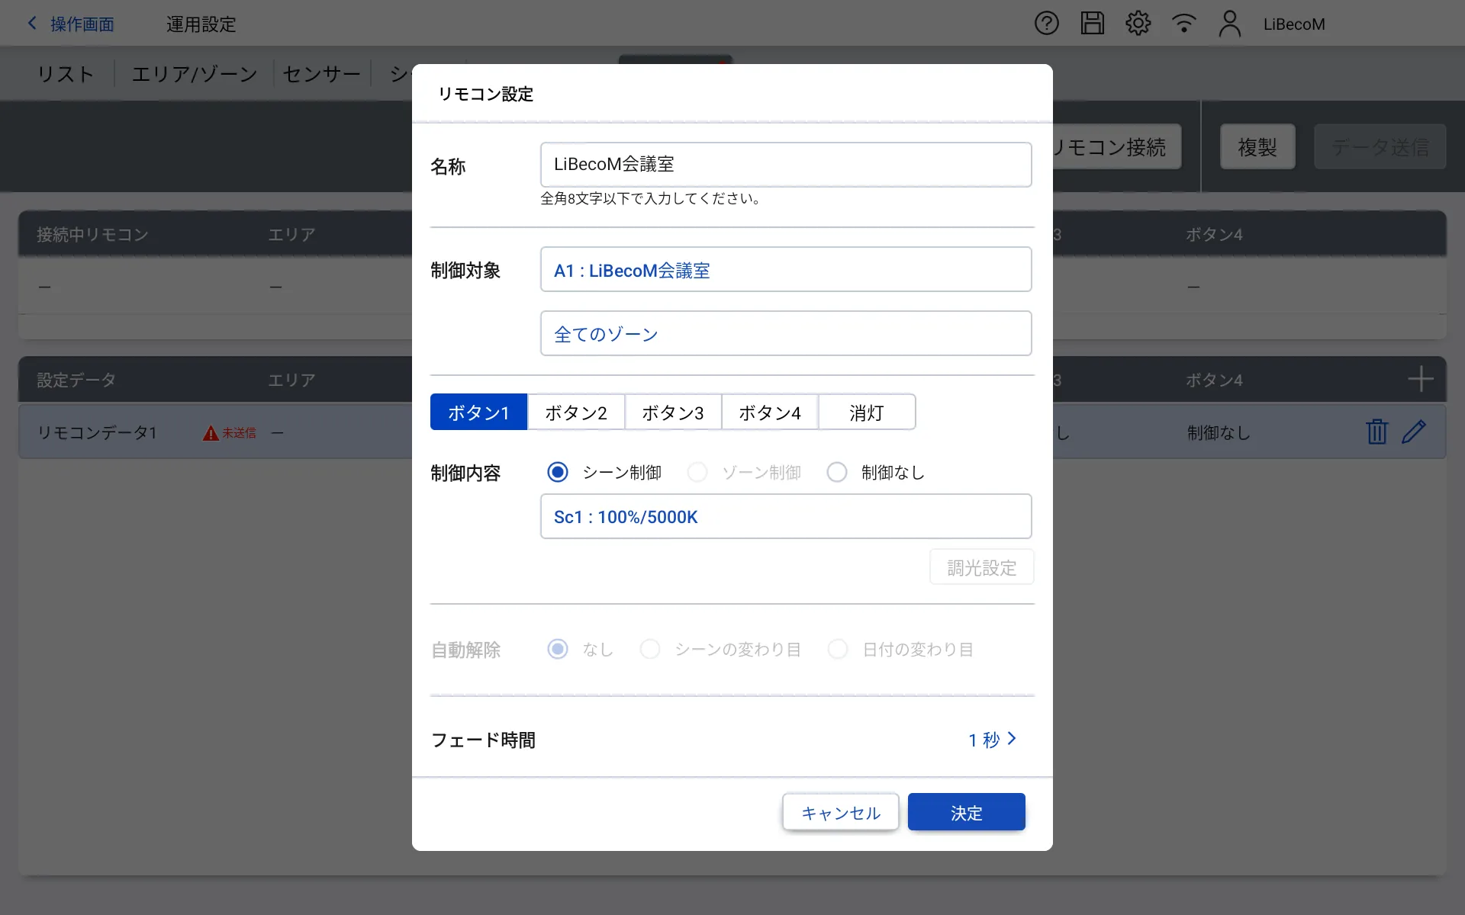Viewport: 1465px width, 915px height.
Task: Add new setting data with plus icon
Action: 1420,379
